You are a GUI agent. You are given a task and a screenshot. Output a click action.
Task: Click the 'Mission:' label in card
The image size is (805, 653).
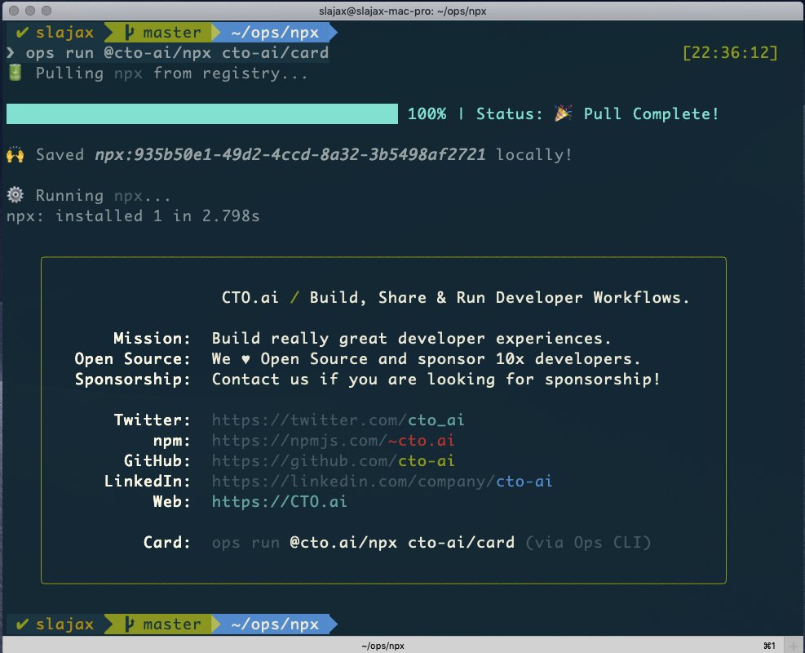[152, 338]
